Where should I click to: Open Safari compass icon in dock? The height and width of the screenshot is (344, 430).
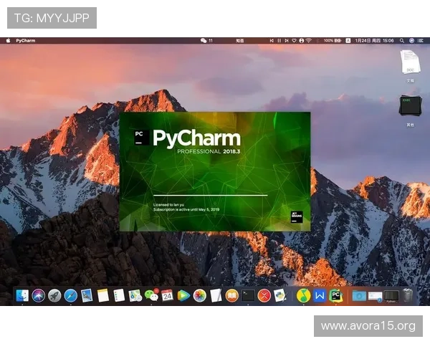[70, 295]
